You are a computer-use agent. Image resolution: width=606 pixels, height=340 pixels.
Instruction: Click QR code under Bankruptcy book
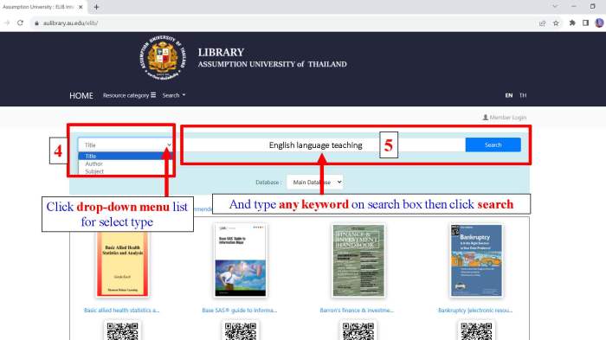[x=476, y=331]
